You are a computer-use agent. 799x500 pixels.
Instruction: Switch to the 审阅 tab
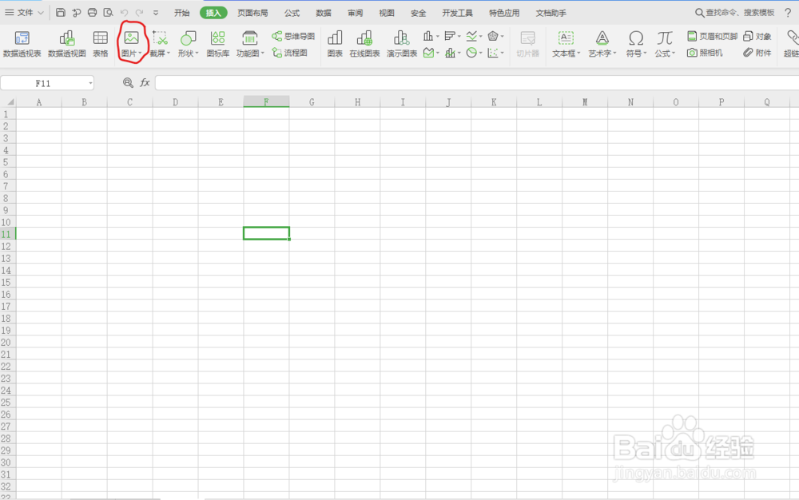click(356, 13)
